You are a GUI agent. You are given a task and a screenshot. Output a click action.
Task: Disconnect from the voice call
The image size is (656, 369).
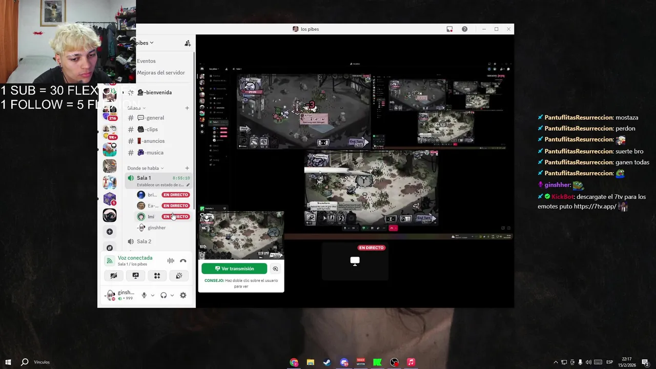click(183, 261)
